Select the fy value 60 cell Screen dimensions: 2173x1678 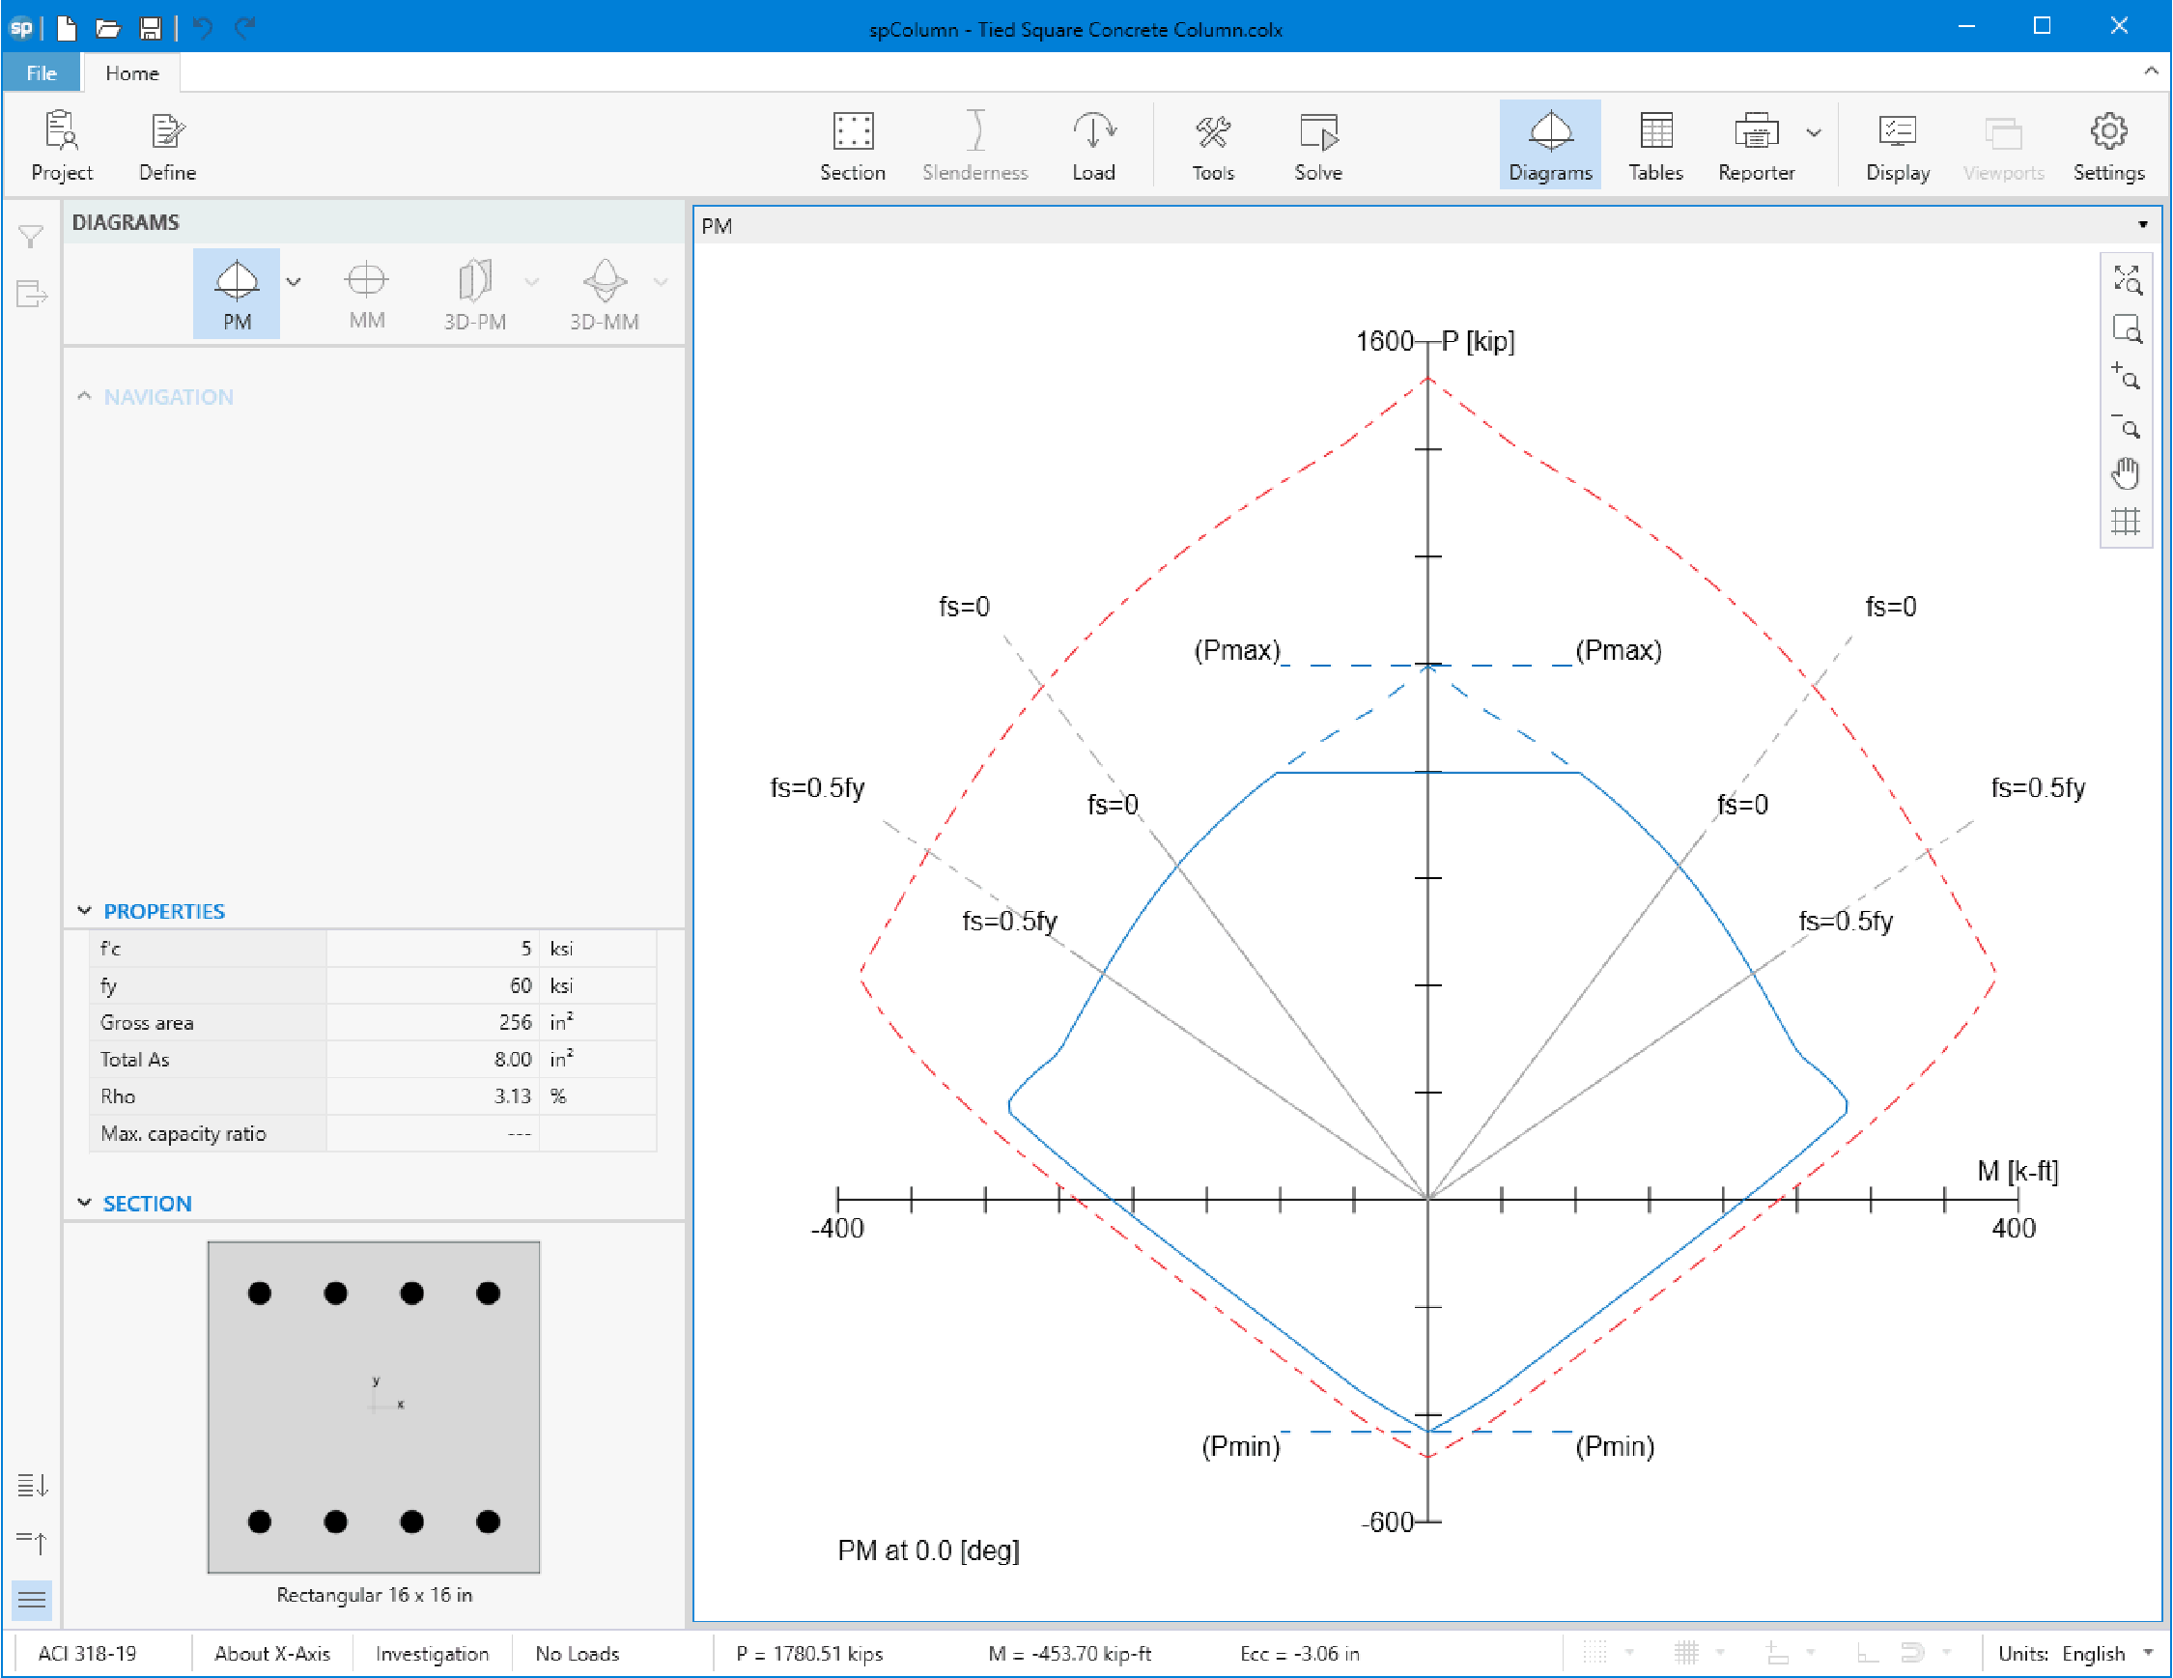(x=433, y=985)
